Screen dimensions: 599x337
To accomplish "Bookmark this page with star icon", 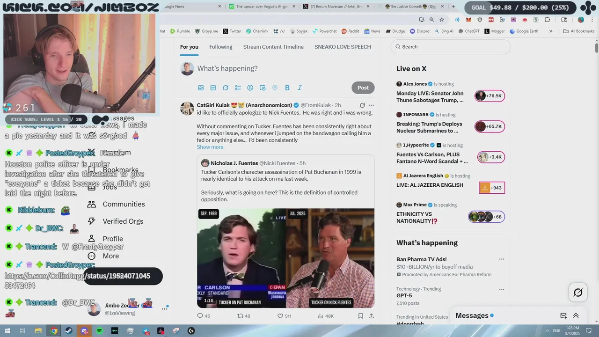I will [x=442, y=20].
